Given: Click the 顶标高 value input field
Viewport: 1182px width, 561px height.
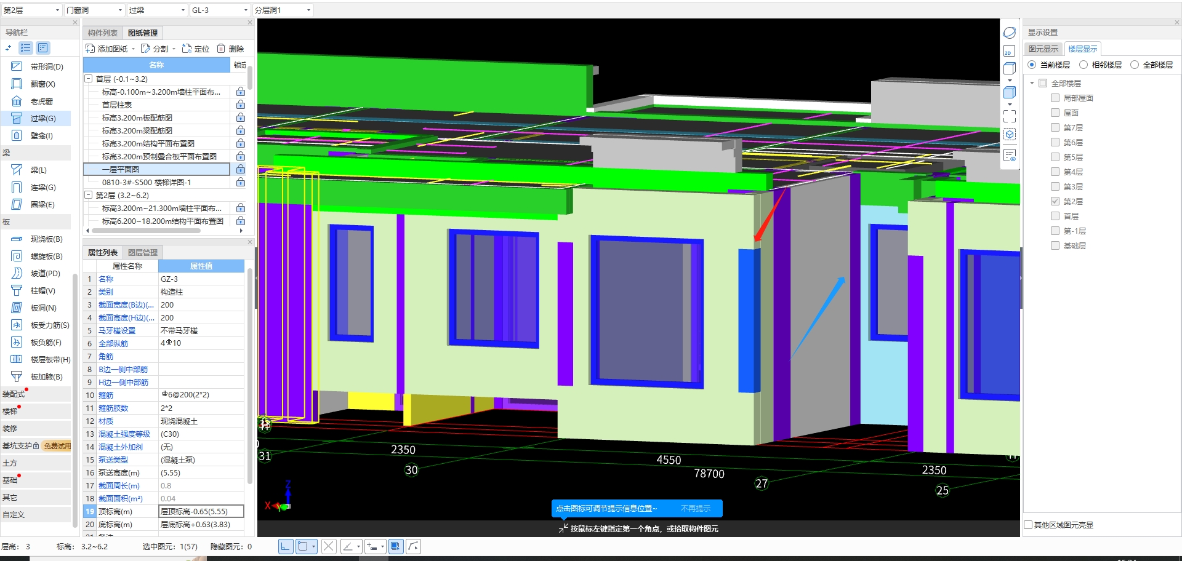Looking at the screenshot, I should [201, 511].
